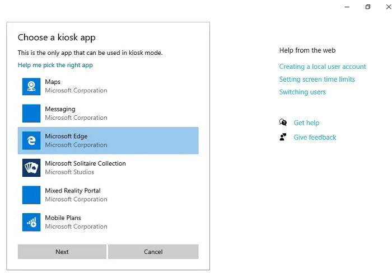The width and height of the screenshot is (392, 273).
Task: Select the Mixed Reality Portal list entry
Action: (x=108, y=195)
